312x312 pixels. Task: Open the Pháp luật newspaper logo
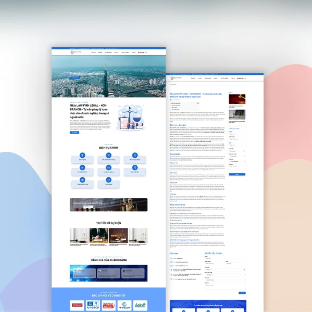pyautogui.click(x=109, y=305)
